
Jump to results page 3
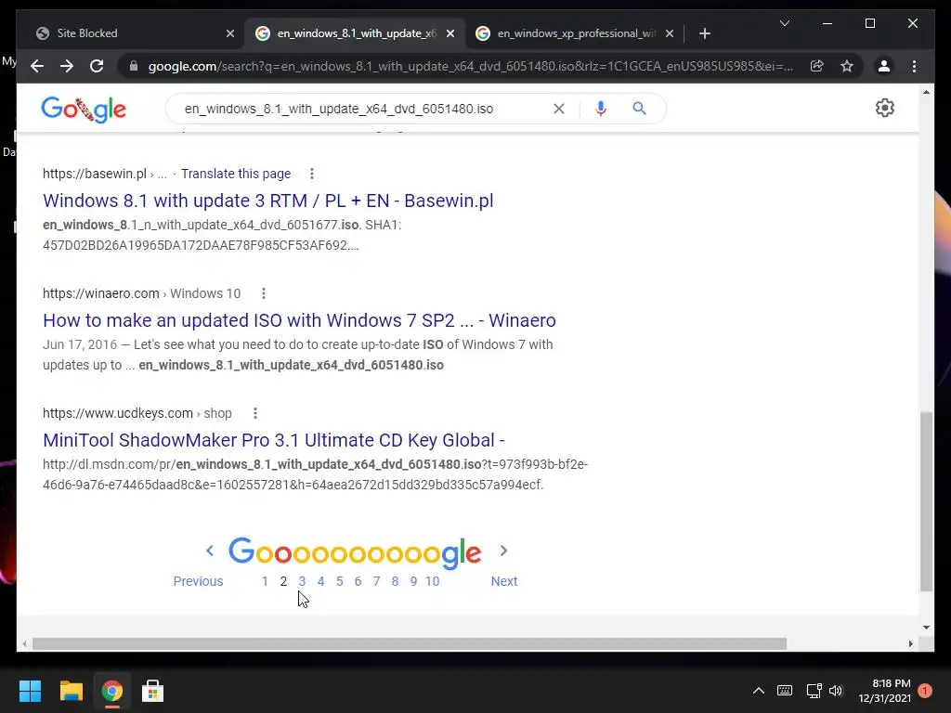(x=302, y=581)
